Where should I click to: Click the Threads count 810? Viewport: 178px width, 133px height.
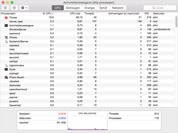157,114
